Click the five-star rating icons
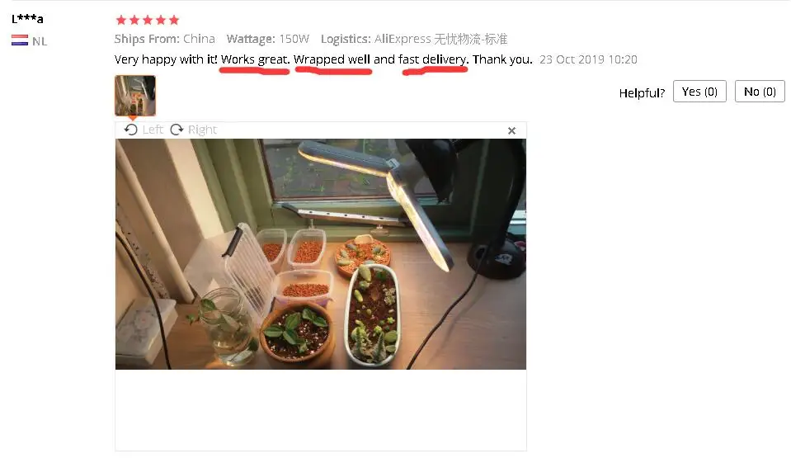 pos(148,20)
